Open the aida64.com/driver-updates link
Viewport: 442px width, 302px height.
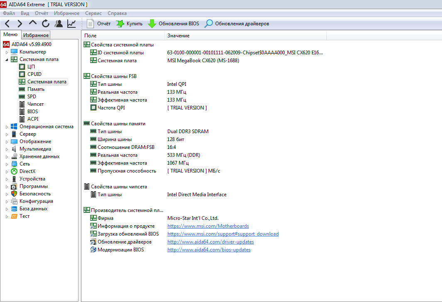[x=211, y=242]
